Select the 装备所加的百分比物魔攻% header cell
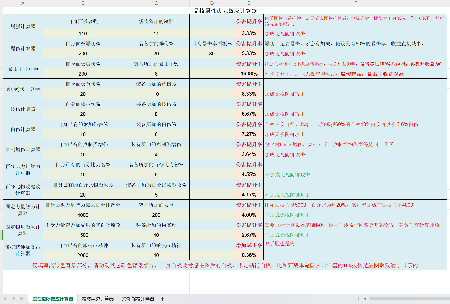 click(x=156, y=185)
